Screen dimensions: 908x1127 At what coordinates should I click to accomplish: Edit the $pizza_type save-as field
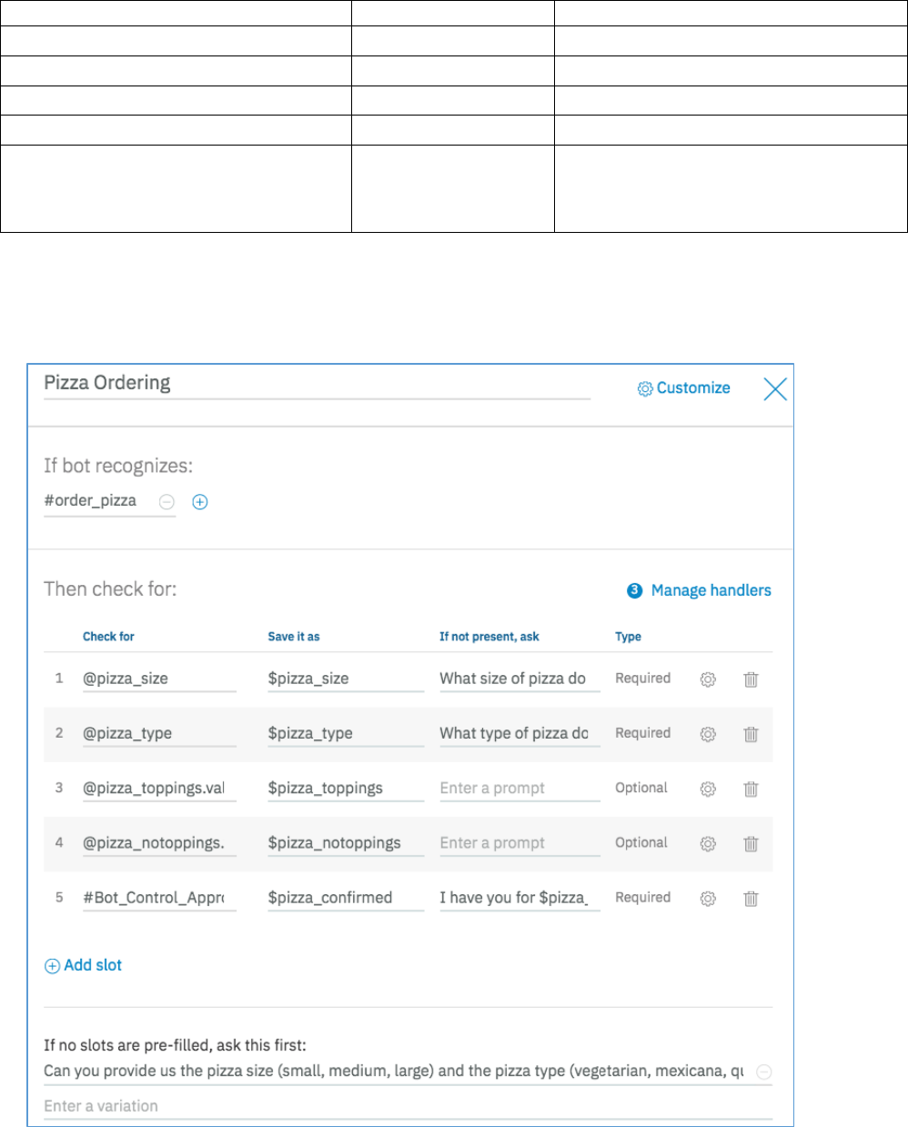click(345, 733)
